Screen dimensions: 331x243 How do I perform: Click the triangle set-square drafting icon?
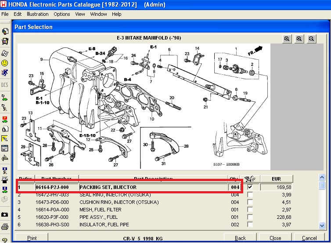pos(5,158)
